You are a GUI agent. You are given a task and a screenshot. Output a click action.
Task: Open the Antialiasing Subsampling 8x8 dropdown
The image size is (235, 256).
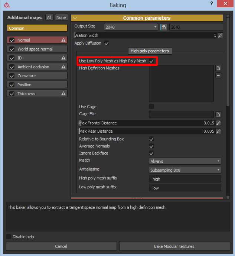click(x=185, y=170)
